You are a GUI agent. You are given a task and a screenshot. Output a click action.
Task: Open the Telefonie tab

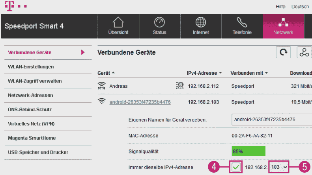pos(242,26)
